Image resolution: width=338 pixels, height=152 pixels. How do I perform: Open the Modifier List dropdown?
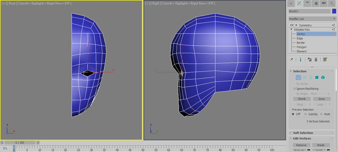click(x=312, y=19)
